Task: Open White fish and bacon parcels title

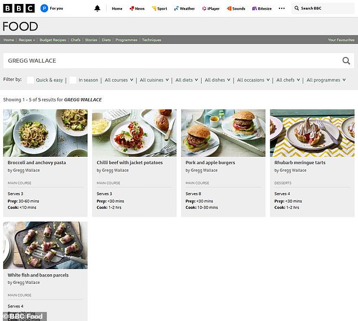Action: click(38, 275)
